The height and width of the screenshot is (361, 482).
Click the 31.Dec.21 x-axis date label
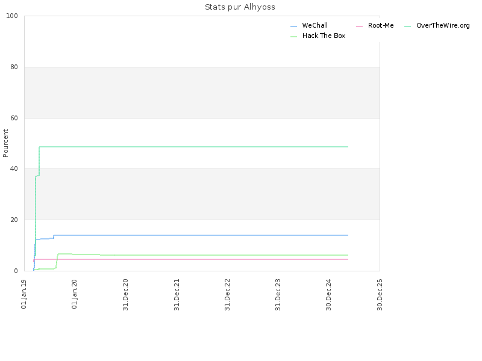177,295
